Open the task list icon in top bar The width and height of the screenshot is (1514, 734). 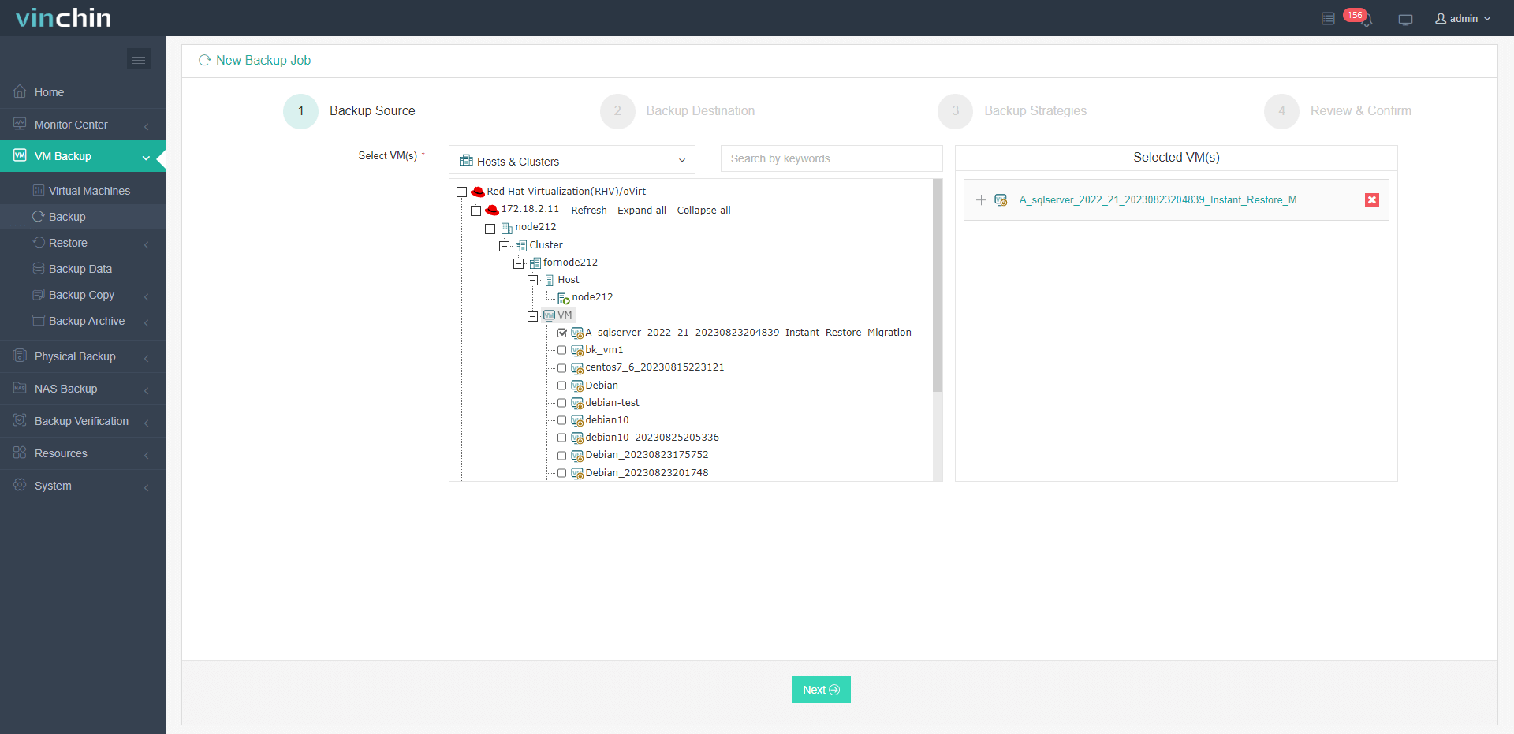[x=1328, y=18]
